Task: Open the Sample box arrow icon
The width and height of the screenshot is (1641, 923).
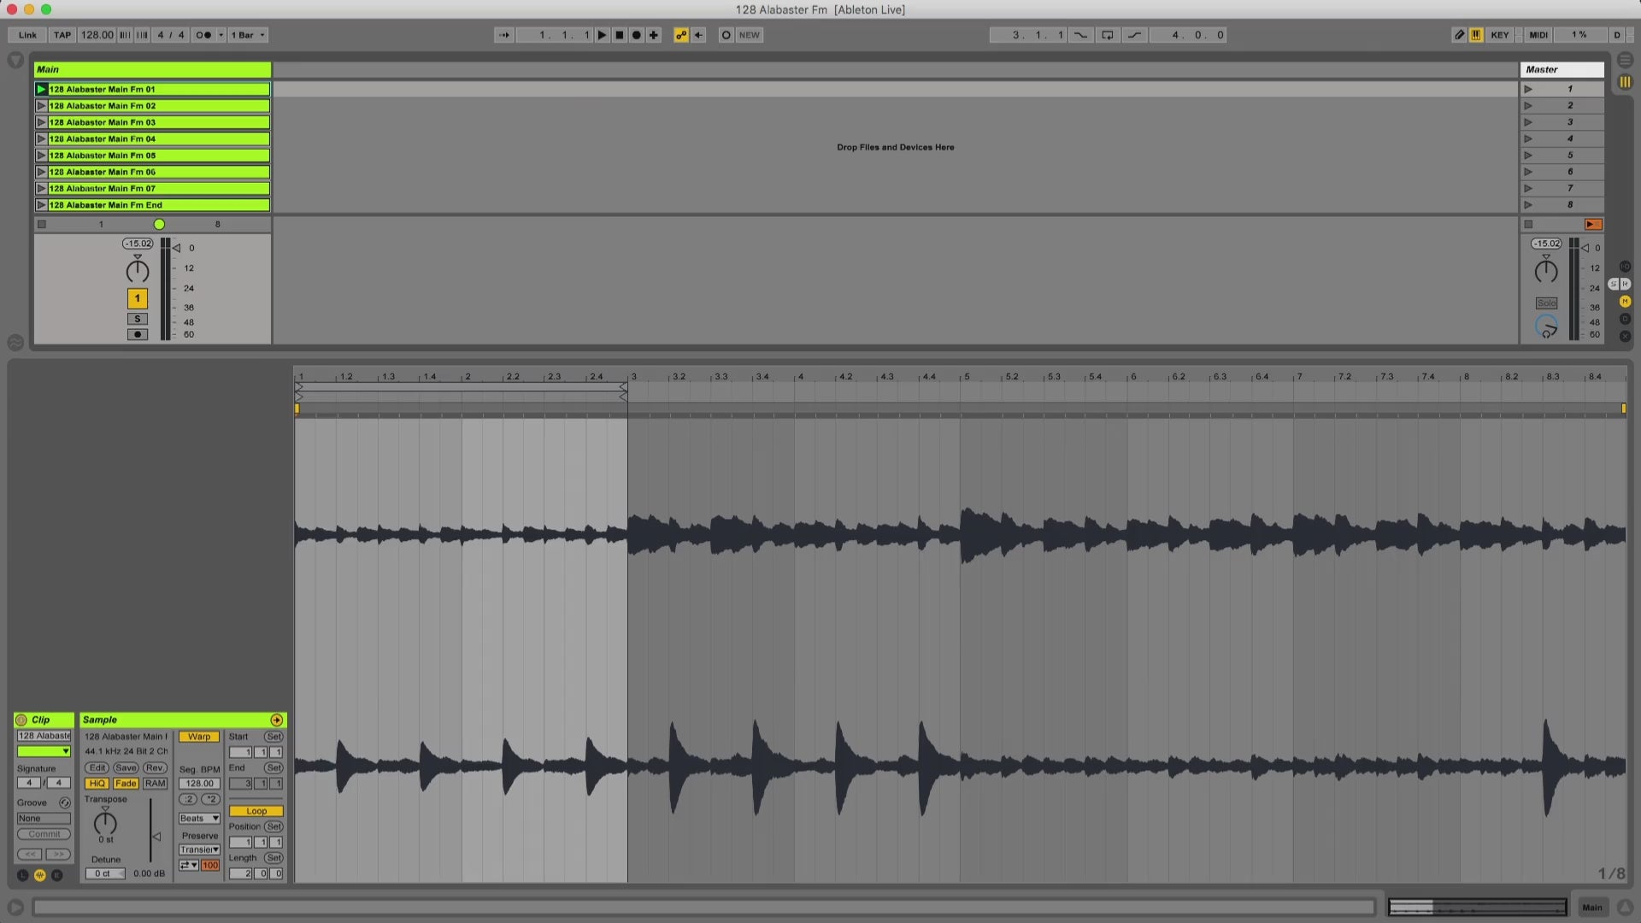Action: [x=276, y=720]
